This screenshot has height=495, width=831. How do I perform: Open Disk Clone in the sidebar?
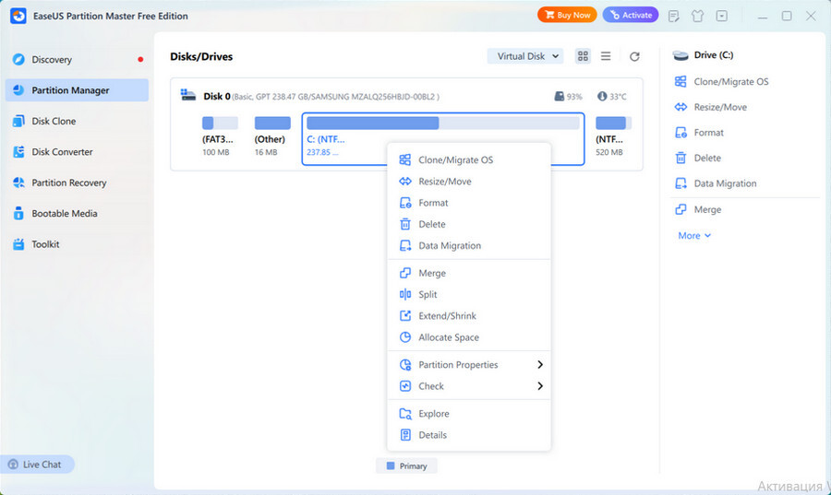[77, 121]
